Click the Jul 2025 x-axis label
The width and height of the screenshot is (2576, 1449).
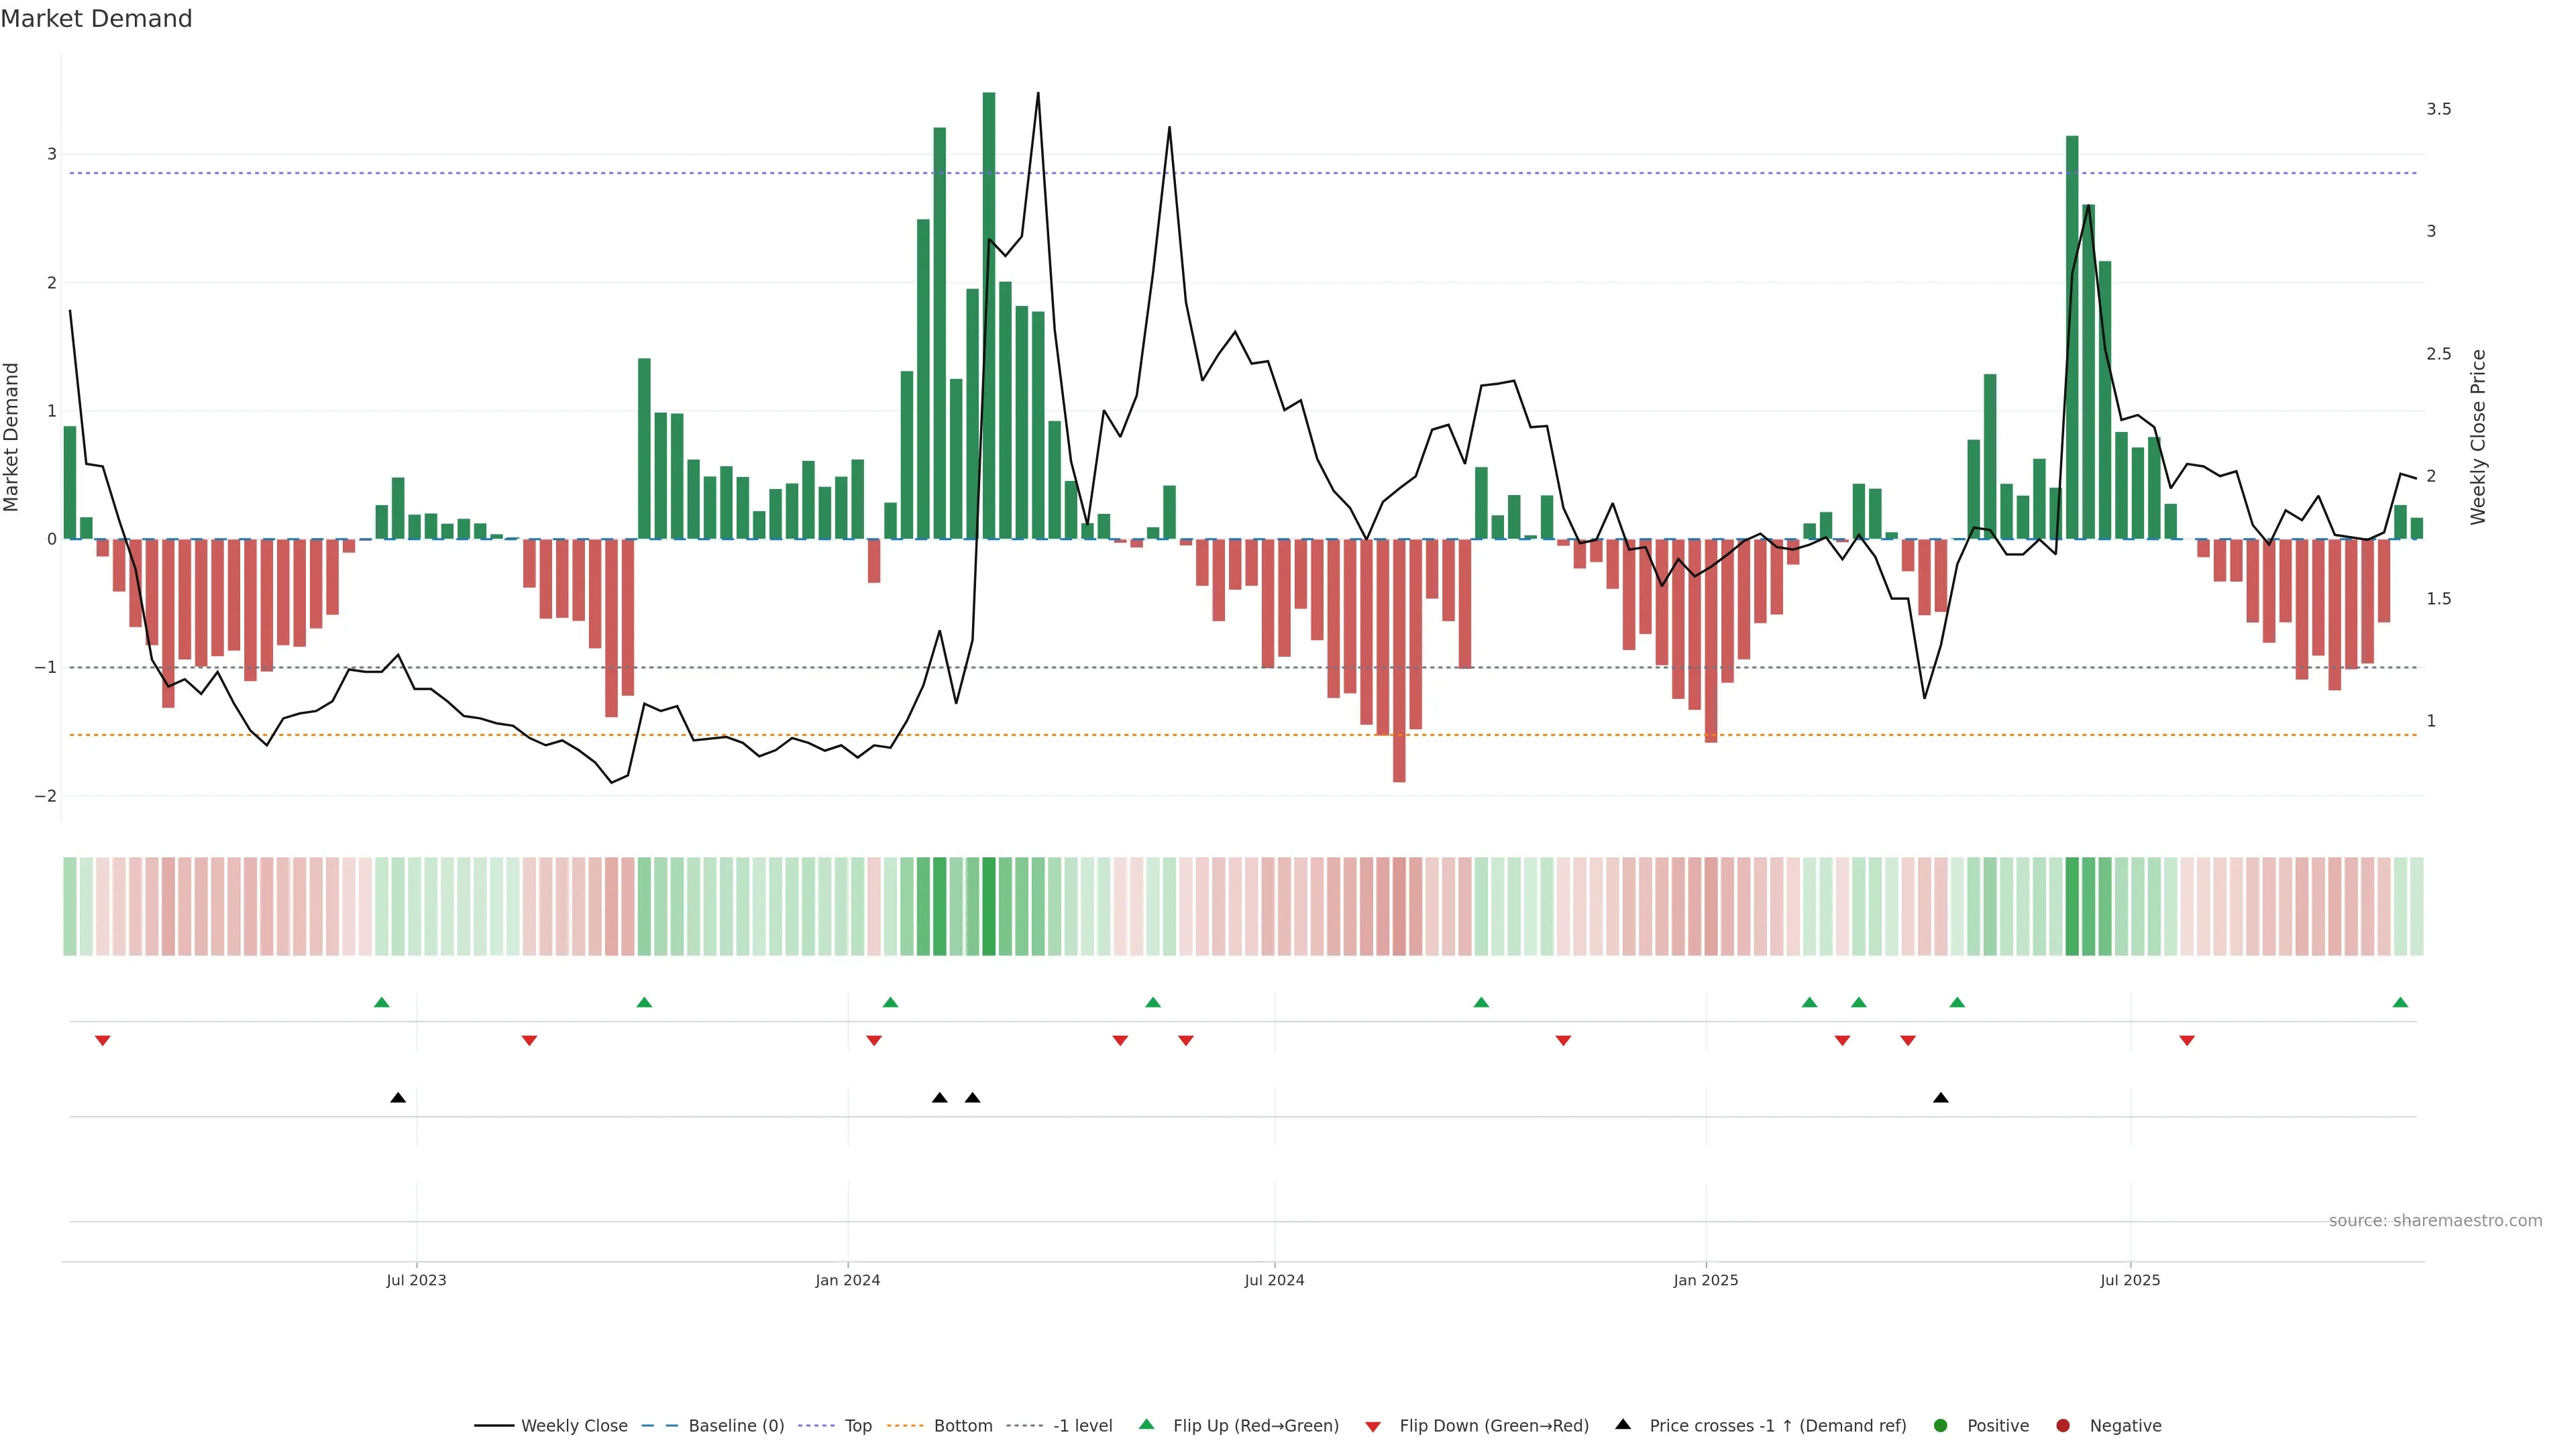tap(2130, 1280)
